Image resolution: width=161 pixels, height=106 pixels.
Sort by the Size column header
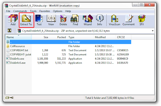41,37
